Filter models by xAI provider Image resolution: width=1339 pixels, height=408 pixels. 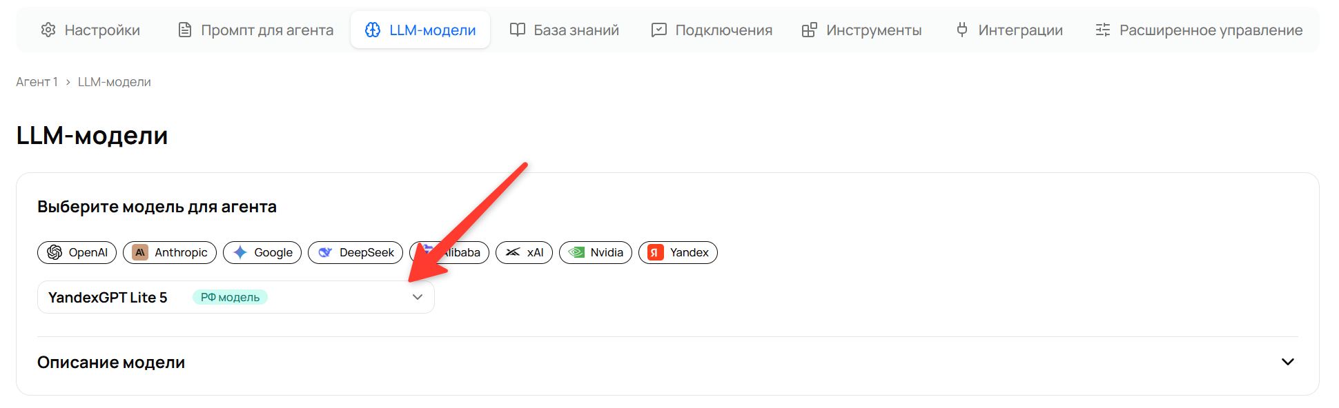(x=524, y=252)
